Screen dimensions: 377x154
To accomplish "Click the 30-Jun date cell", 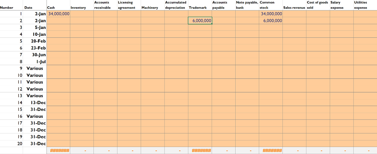I will point(35,55).
